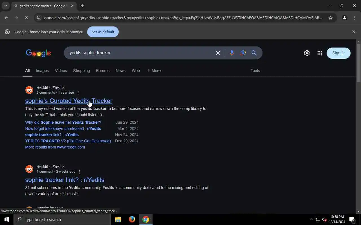The height and width of the screenshot is (225, 361).
Task: Open a new browser tab
Action: pos(82,6)
